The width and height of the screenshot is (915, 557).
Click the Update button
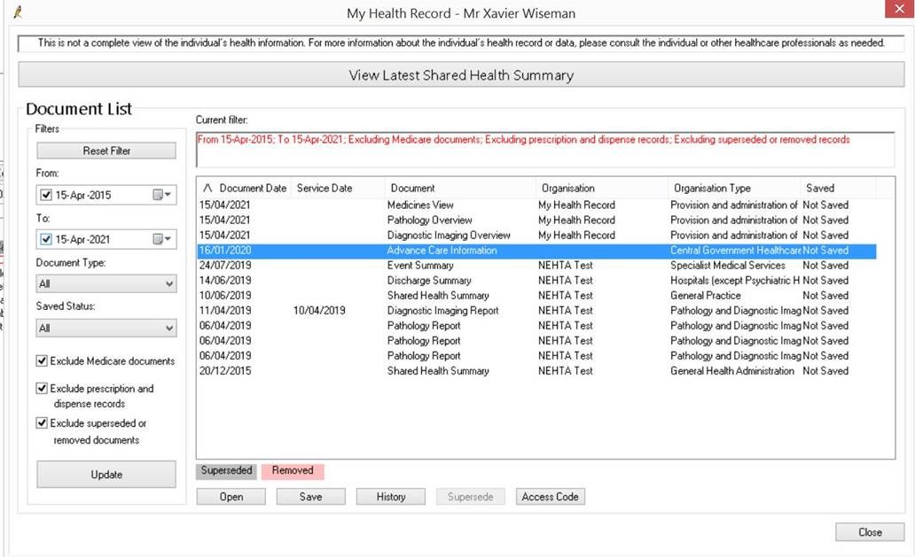tap(106, 475)
